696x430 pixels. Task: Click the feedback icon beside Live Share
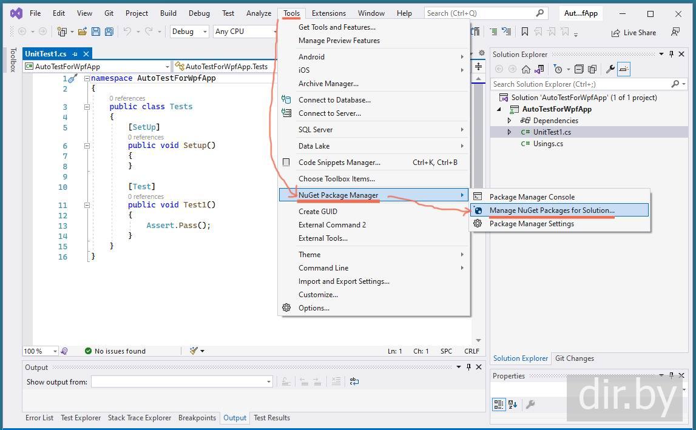(675, 32)
